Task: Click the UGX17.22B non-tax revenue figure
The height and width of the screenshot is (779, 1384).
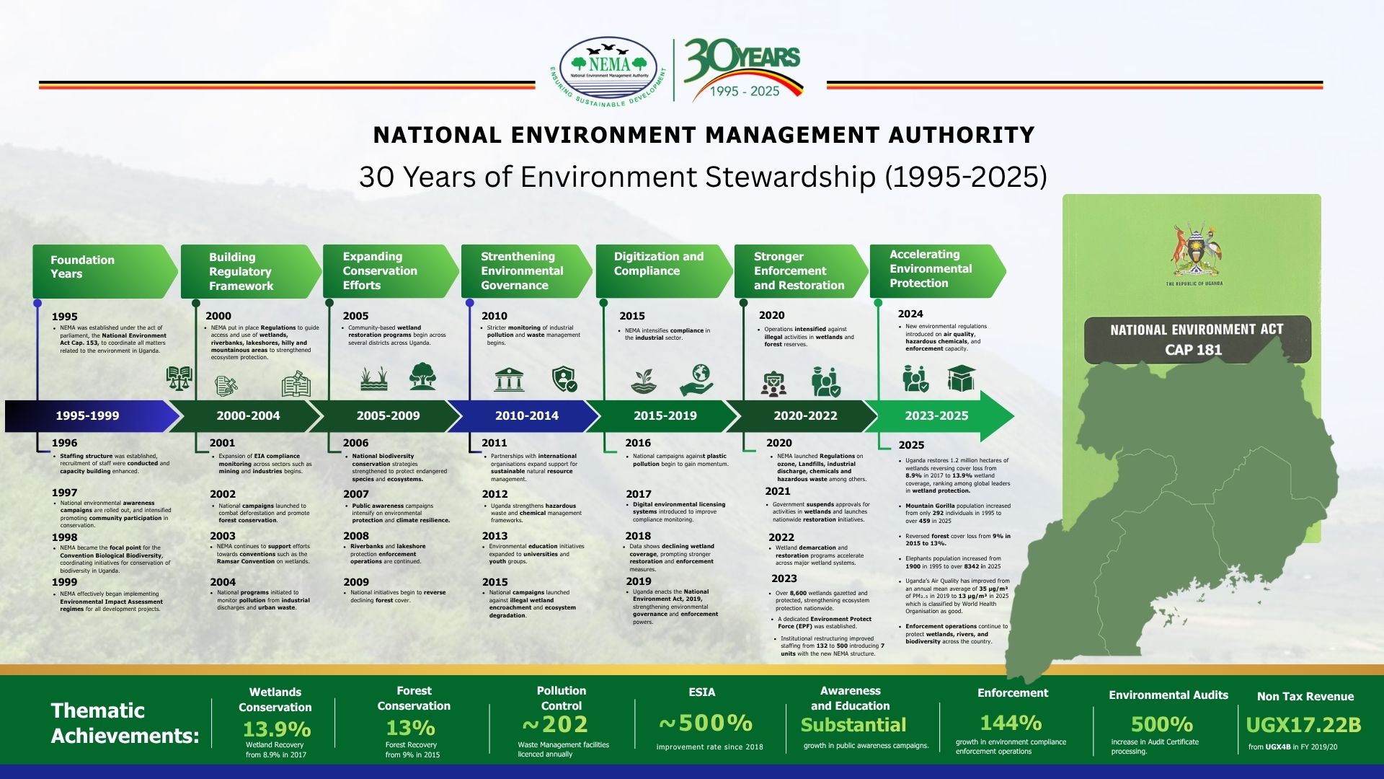Action: (1303, 725)
